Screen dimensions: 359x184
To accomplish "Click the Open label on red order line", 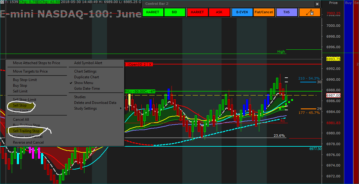I will click(x=133, y=64).
